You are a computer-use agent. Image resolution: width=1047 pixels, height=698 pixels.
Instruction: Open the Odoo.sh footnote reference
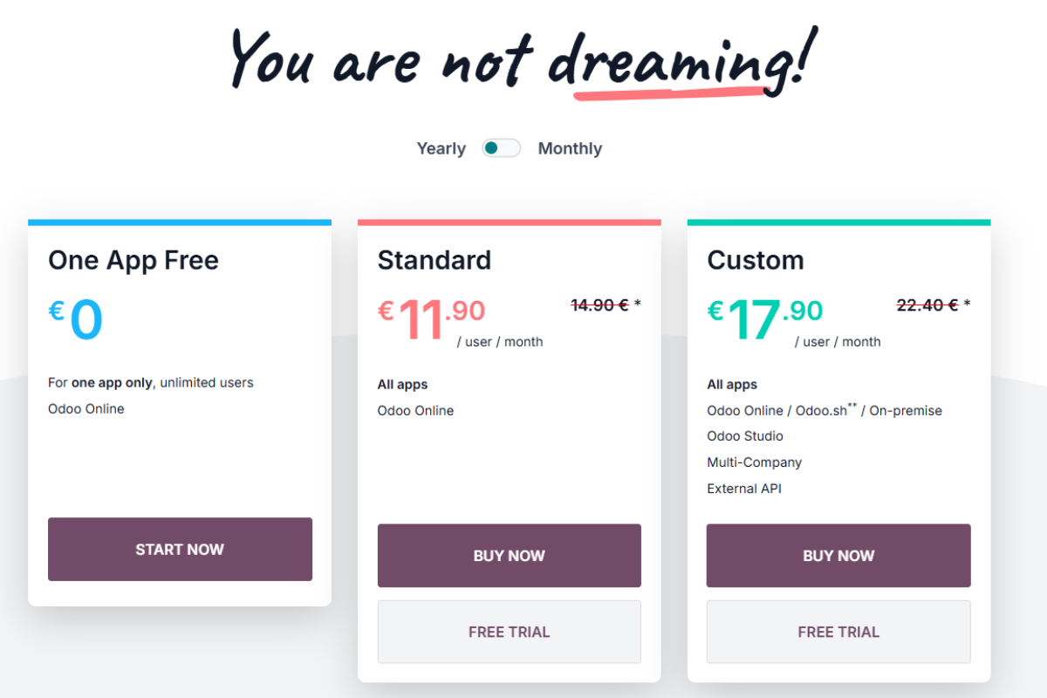(851, 405)
